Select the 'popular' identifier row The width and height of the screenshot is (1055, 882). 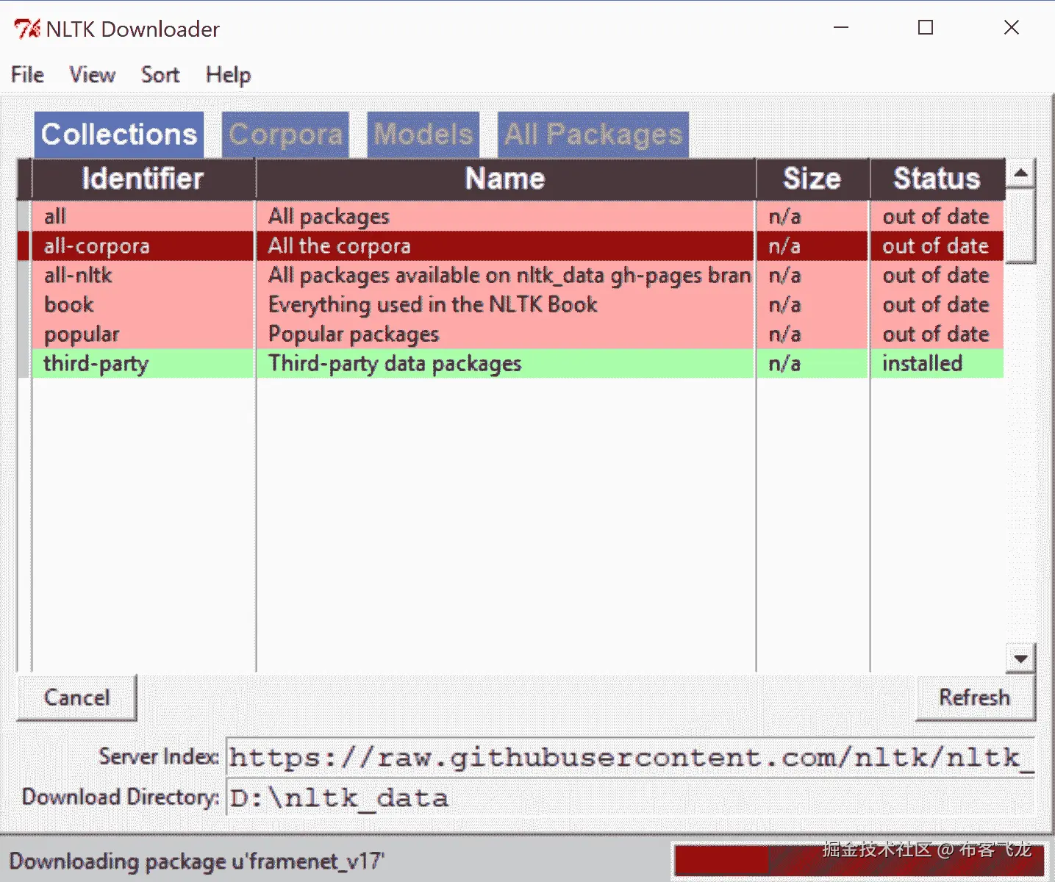pyautogui.click(x=143, y=334)
